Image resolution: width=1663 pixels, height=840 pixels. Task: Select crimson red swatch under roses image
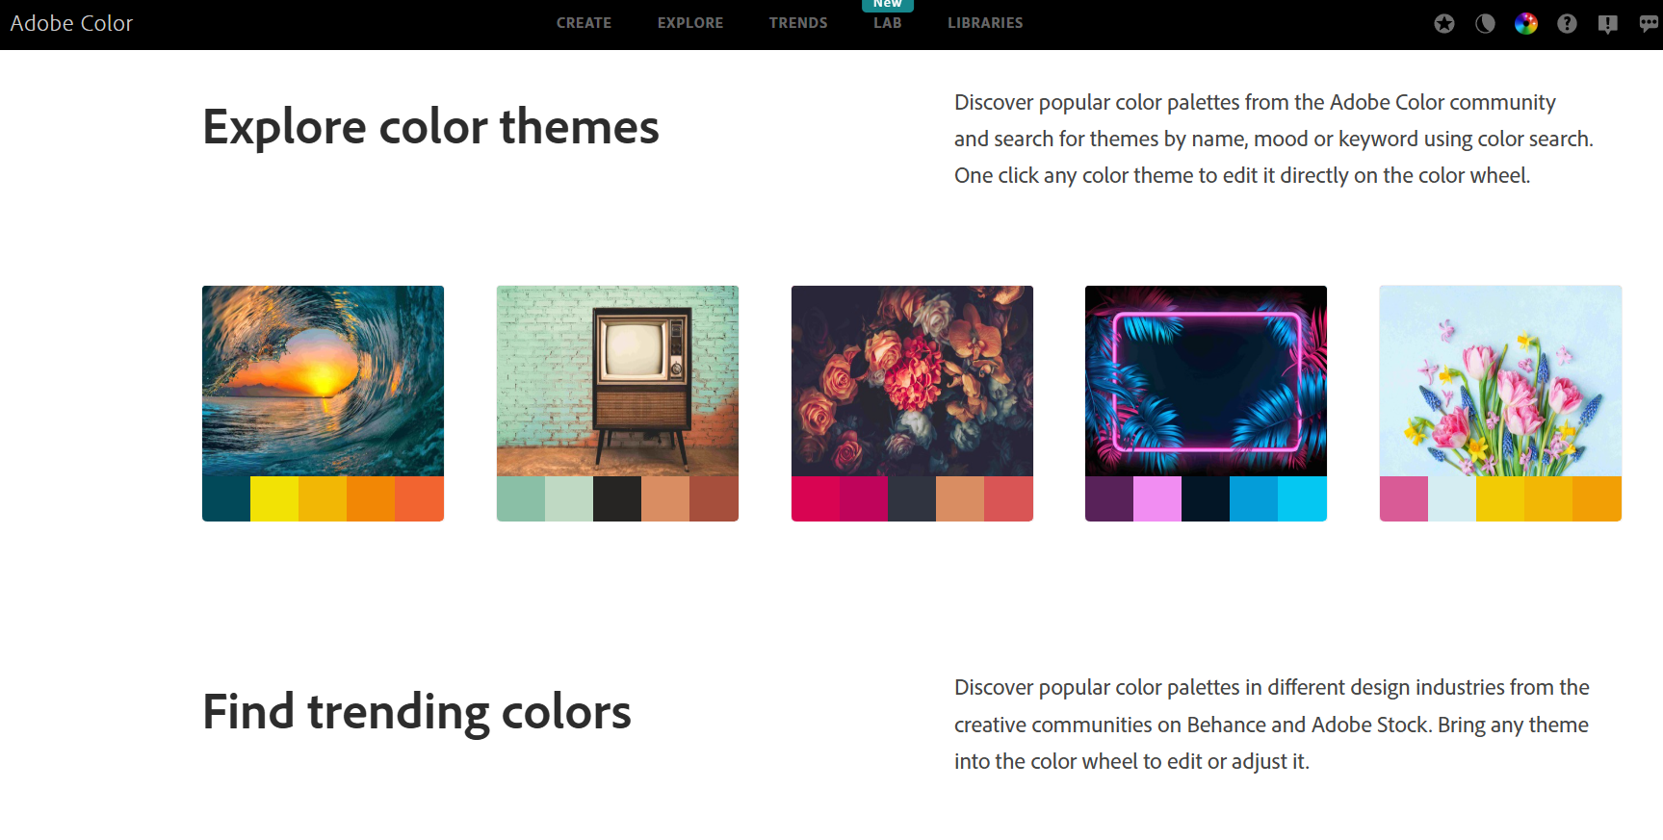[x=816, y=498]
